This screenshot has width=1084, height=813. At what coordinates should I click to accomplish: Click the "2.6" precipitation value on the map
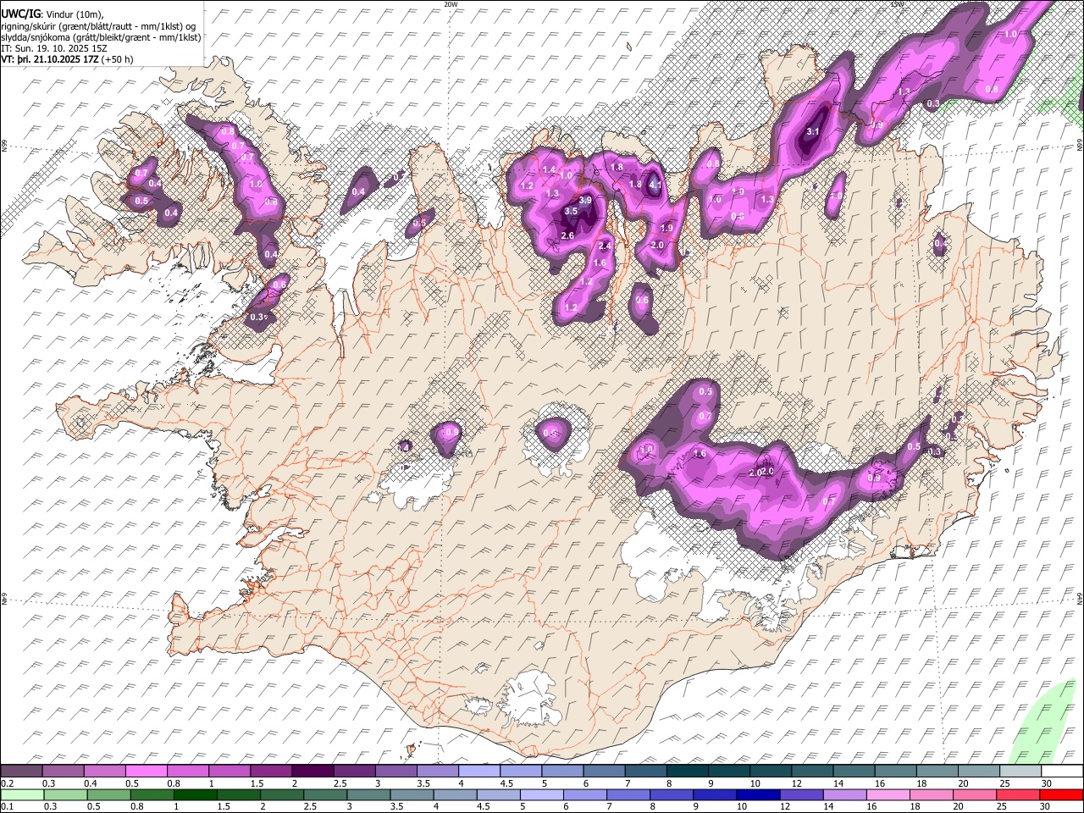pos(567,235)
